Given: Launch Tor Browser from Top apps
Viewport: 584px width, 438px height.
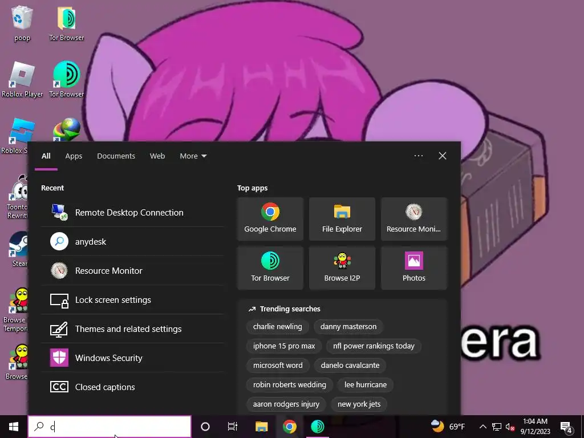Looking at the screenshot, I should pos(270,267).
